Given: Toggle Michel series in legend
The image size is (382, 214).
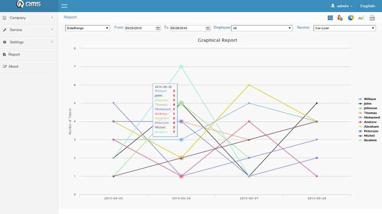Looking at the screenshot, I should point(366,136).
